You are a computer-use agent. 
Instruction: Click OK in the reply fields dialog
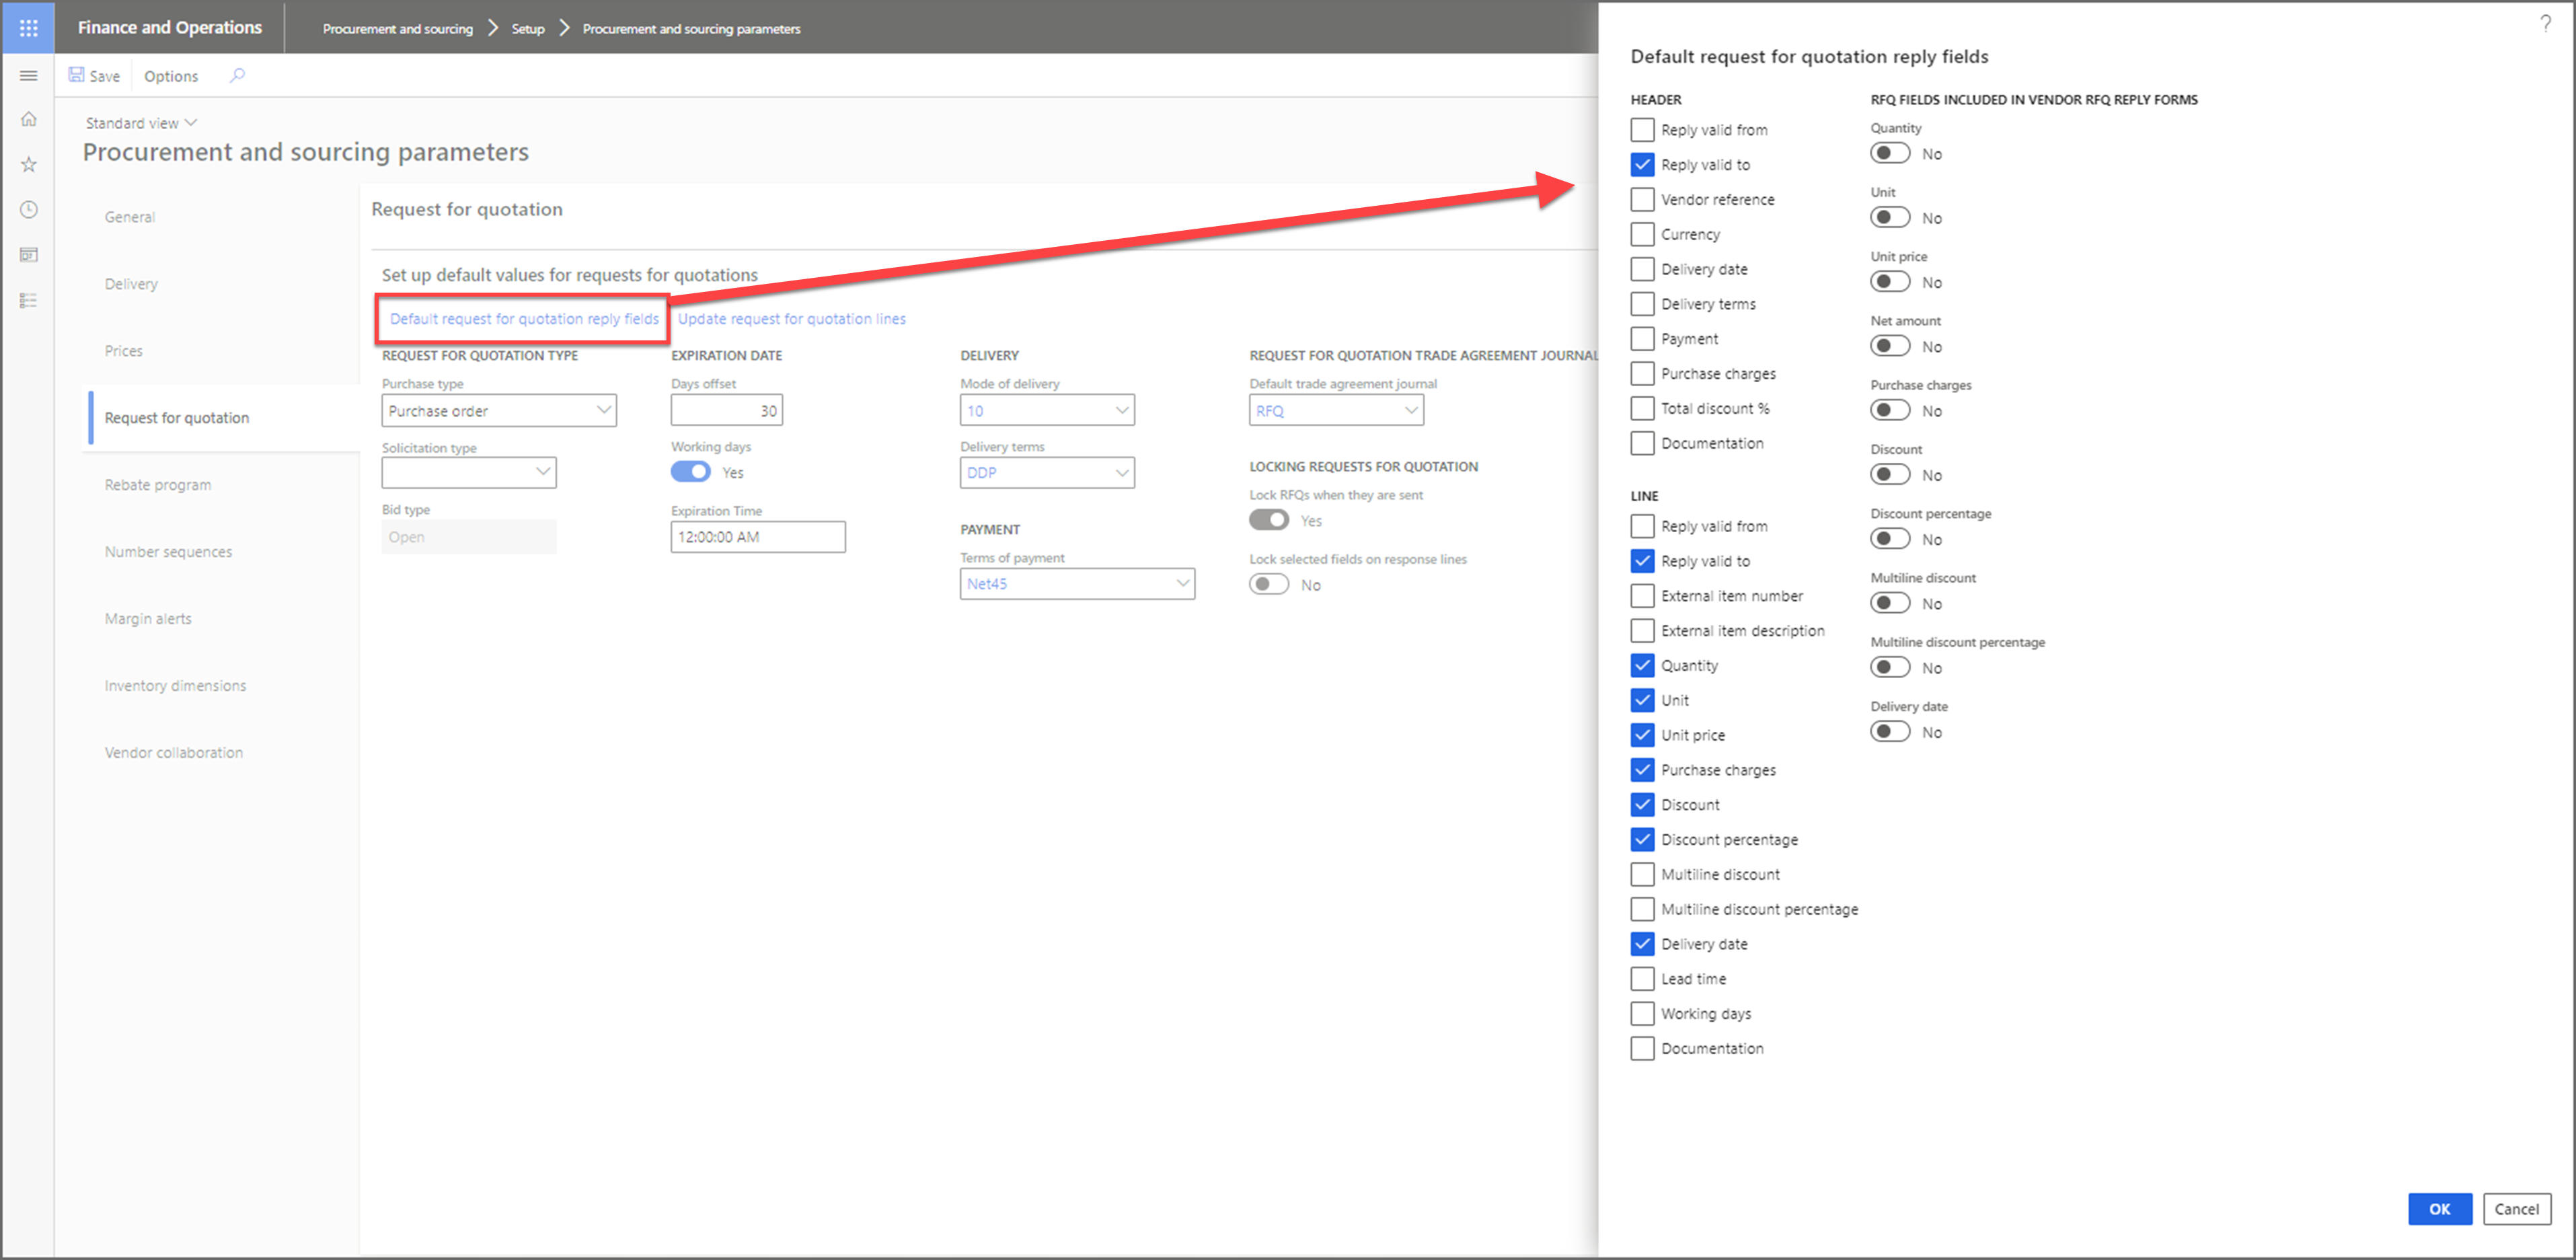coord(2439,1209)
